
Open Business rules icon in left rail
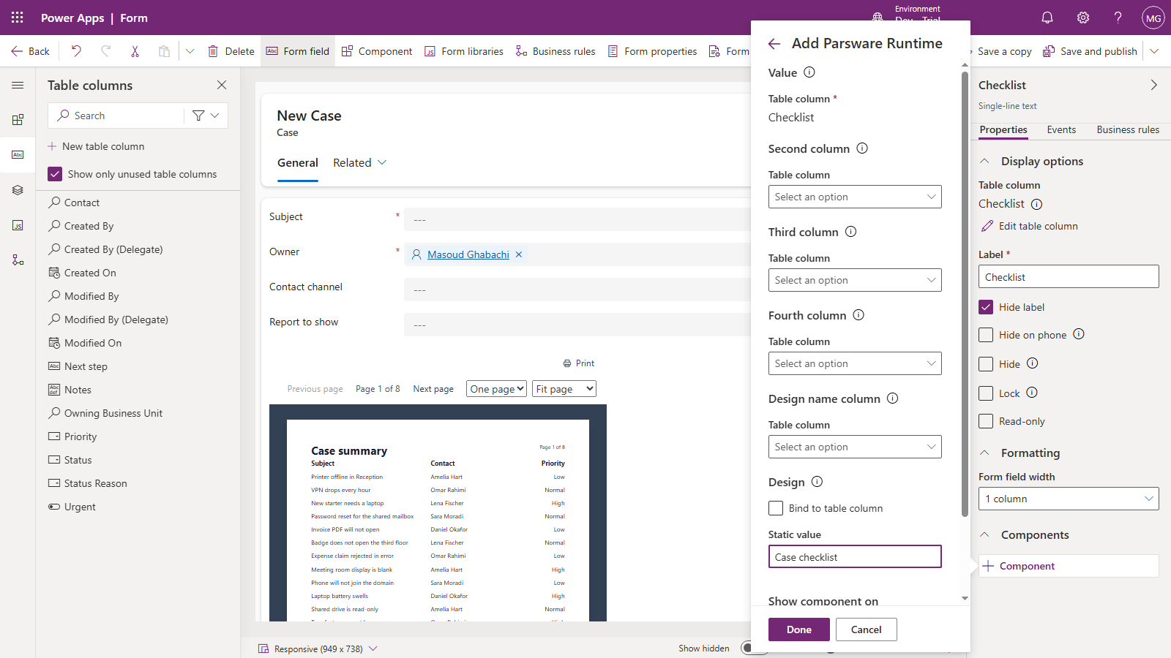[x=18, y=260]
